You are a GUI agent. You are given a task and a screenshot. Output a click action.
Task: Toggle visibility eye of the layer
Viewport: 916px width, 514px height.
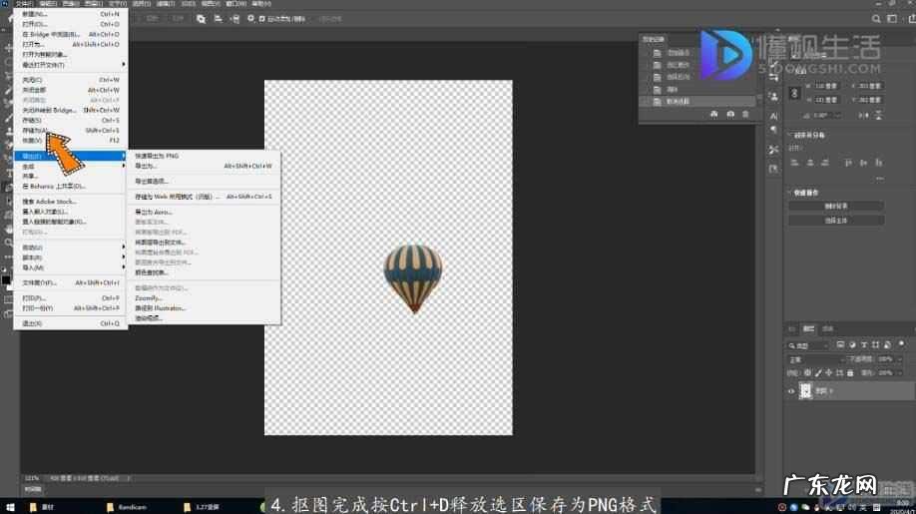pyautogui.click(x=791, y=391)
